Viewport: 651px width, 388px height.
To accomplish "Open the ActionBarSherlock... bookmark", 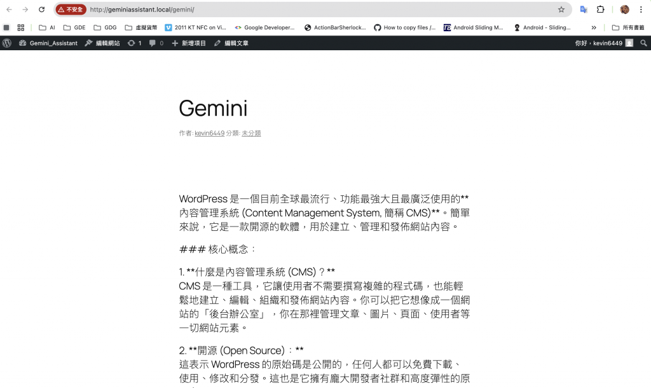I will (335, 27).
